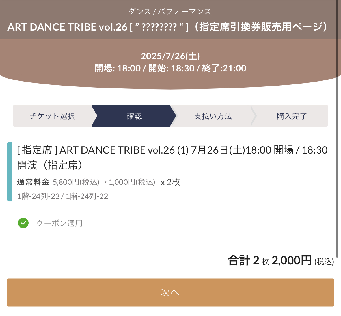341x316 pixels.
Task: Click the teal accent bar beside the ticket
Action: [9, 171]
